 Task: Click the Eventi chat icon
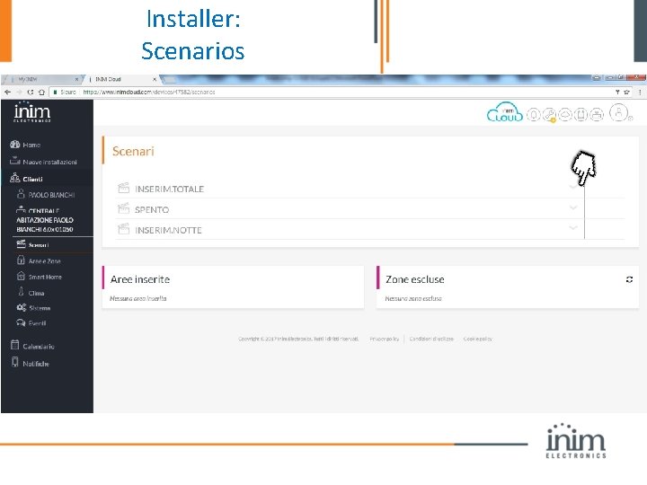pyautogui.click(x=21, y=322)
